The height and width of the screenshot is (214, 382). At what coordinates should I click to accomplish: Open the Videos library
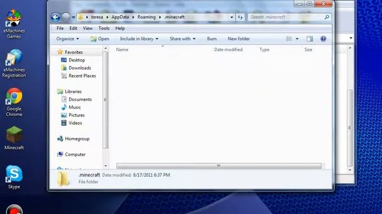(75, 123)
